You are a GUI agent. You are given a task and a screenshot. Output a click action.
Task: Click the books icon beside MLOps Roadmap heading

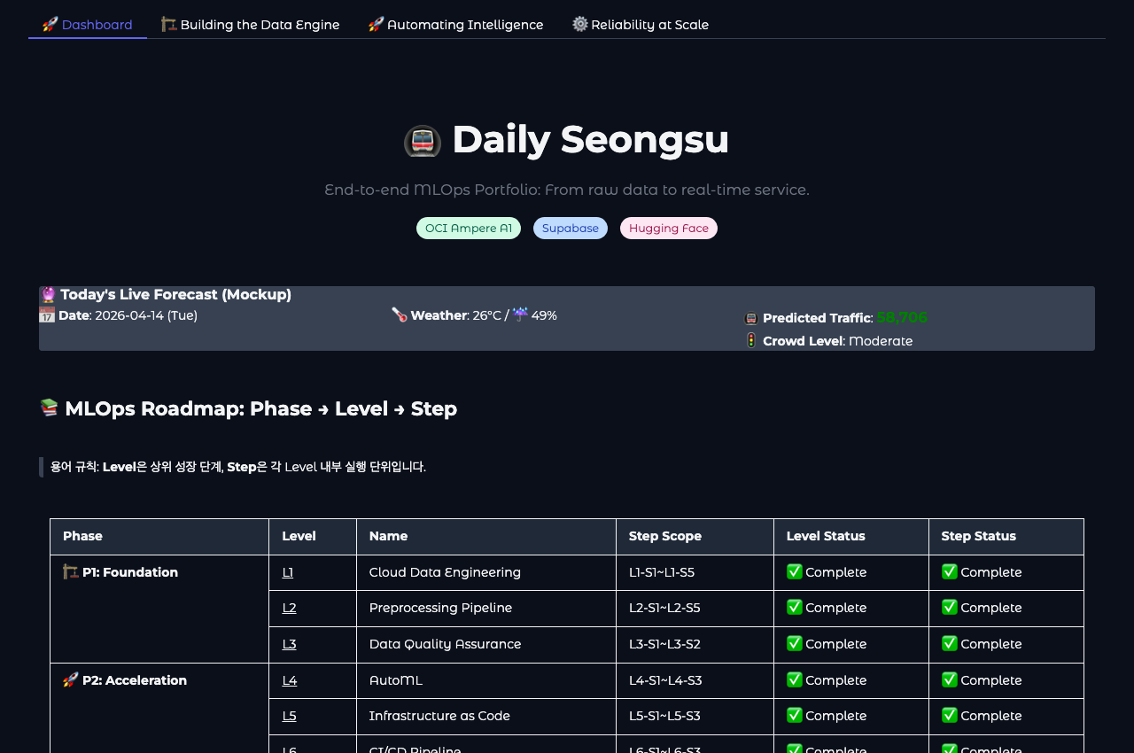tap(50, 408)
